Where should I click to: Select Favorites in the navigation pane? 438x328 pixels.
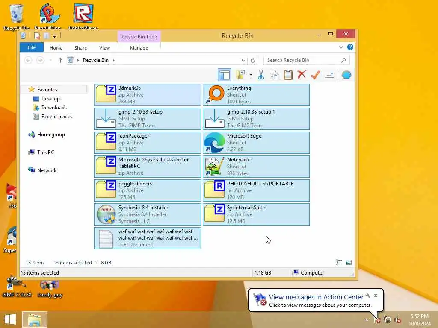pos(47,90)
